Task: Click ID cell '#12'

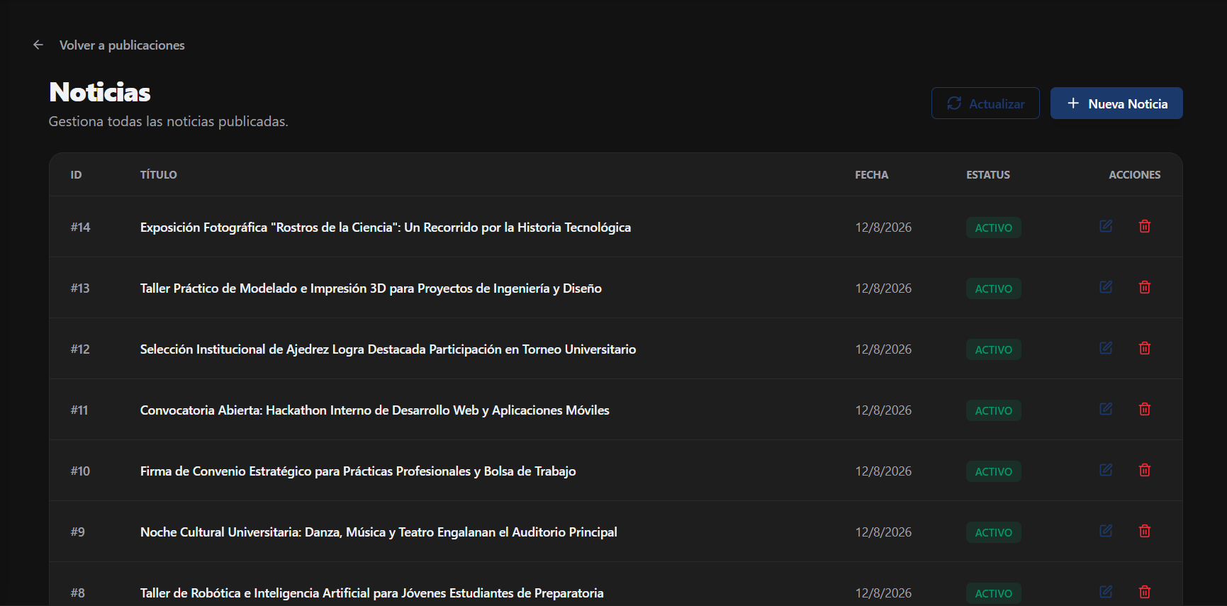Action: (80, 349)
